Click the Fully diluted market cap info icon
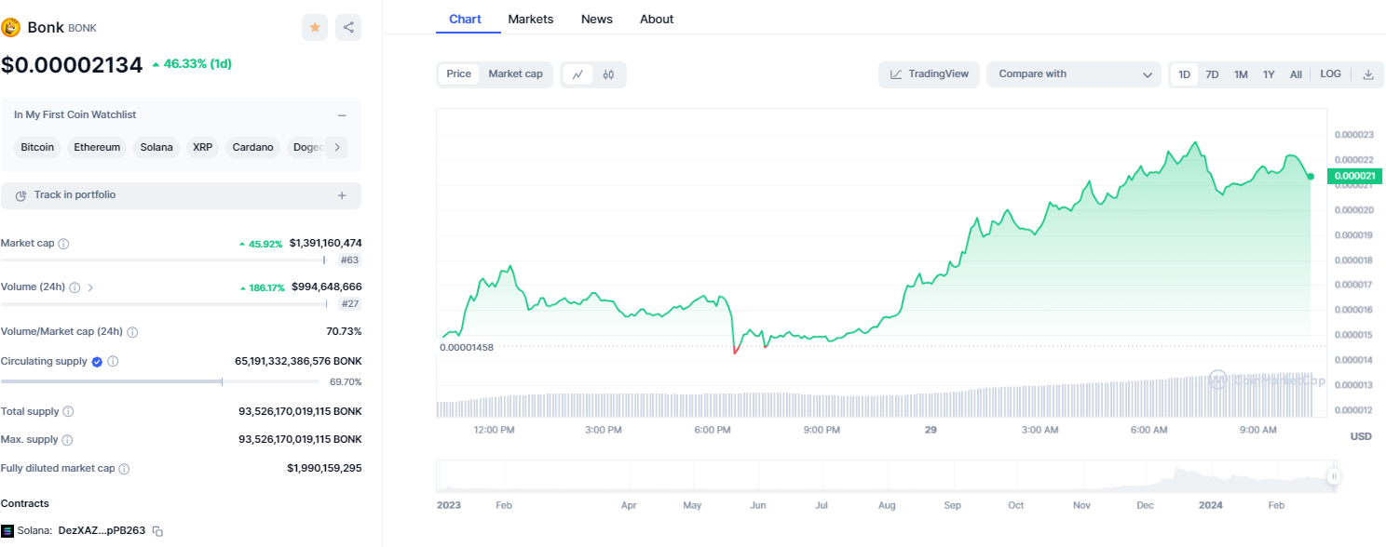1386x547 pixels. [124, 469]
